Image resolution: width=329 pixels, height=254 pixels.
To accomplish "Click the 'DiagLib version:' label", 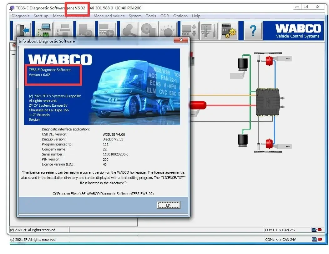I will pos(54,140).
